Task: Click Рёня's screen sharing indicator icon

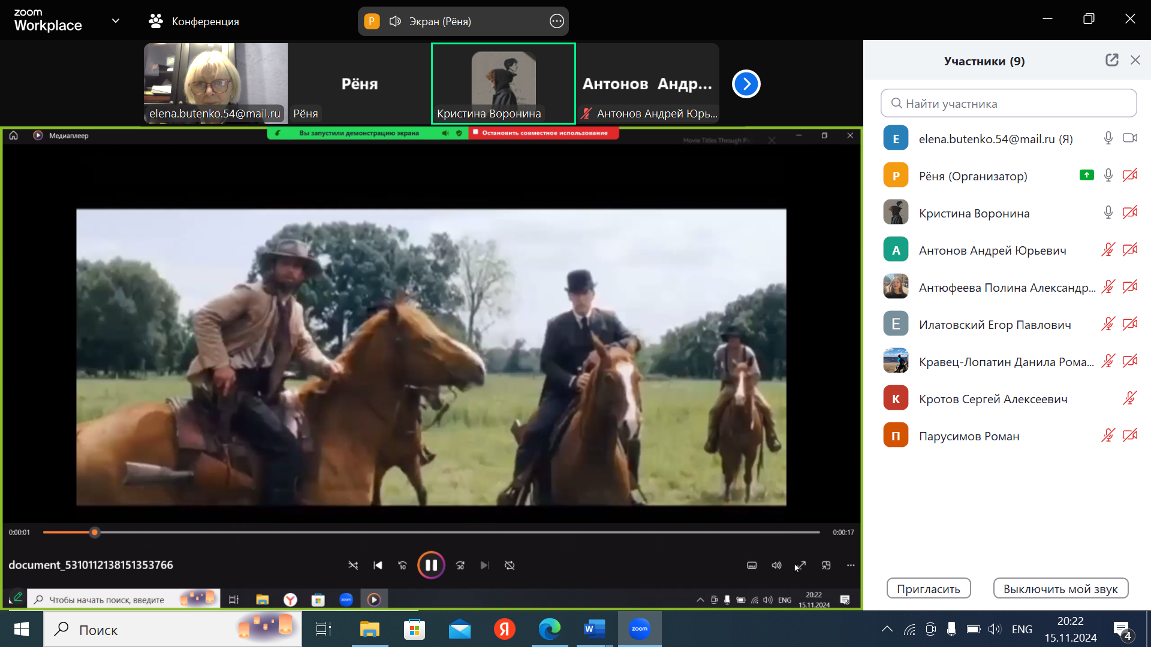Action: (1087, 176)
